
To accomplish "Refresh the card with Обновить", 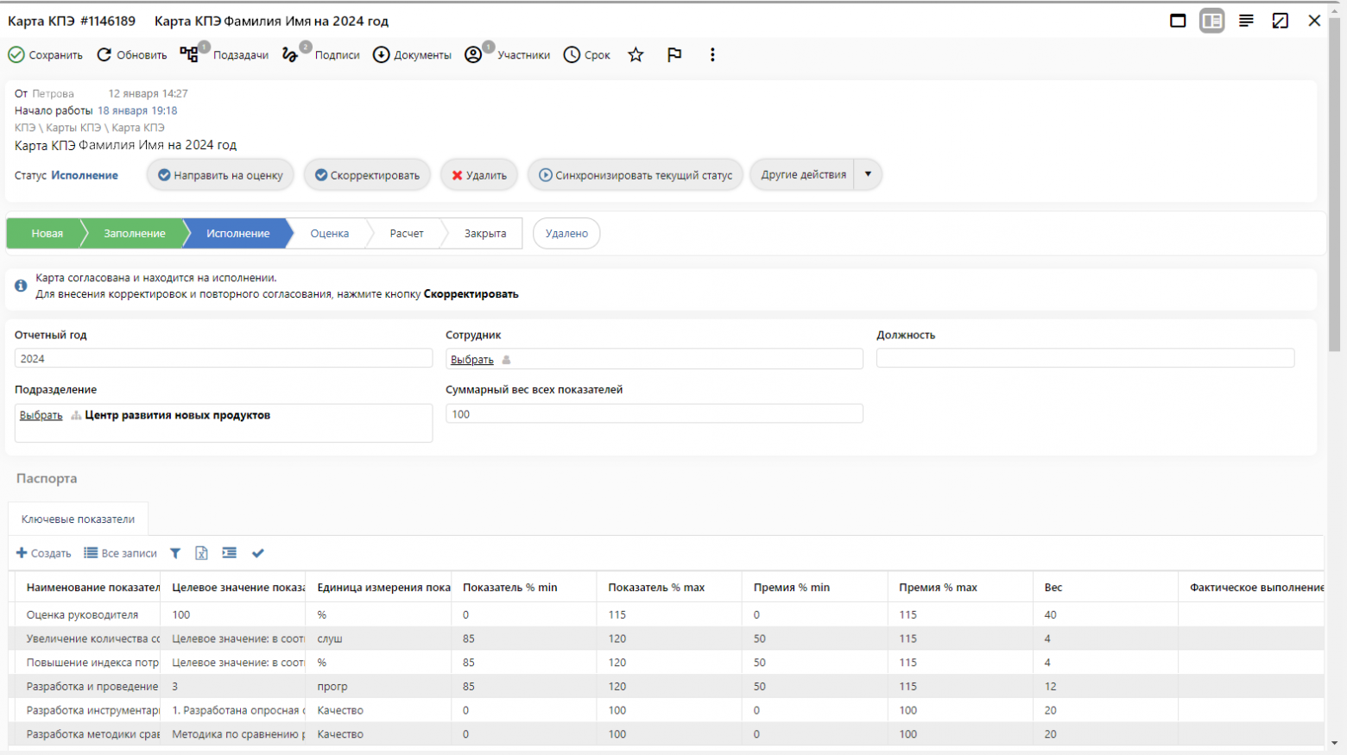I will 131,54.
